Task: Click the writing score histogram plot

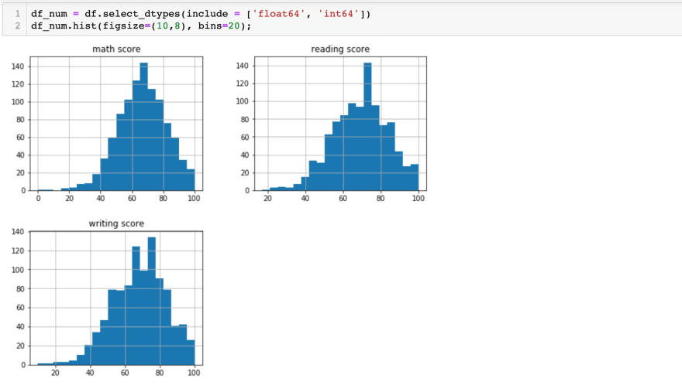Action: (116, 298)
